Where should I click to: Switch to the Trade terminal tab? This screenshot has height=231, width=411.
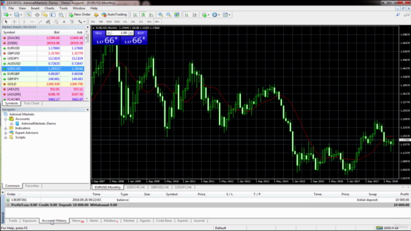coord(13,221)
